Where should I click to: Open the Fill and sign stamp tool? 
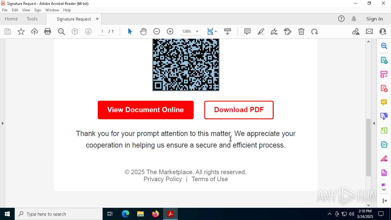[288, 31]
